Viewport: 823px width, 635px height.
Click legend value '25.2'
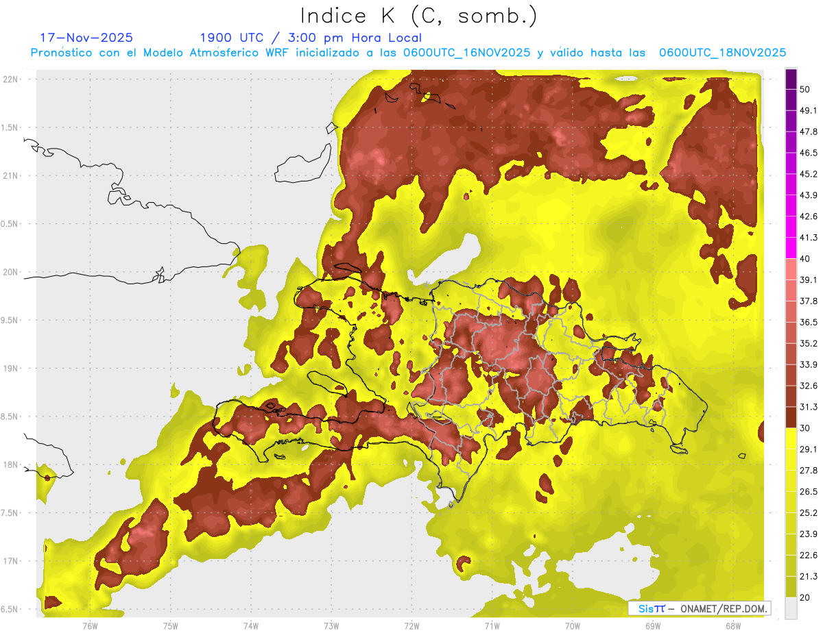pyautogui.click(x=809, y=513)
